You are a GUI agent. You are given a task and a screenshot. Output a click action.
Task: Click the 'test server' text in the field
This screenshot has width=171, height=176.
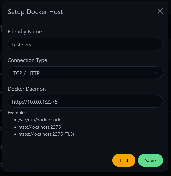point(24,45)
